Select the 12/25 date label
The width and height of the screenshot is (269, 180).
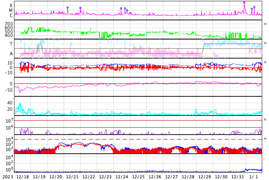click(138, 177)
